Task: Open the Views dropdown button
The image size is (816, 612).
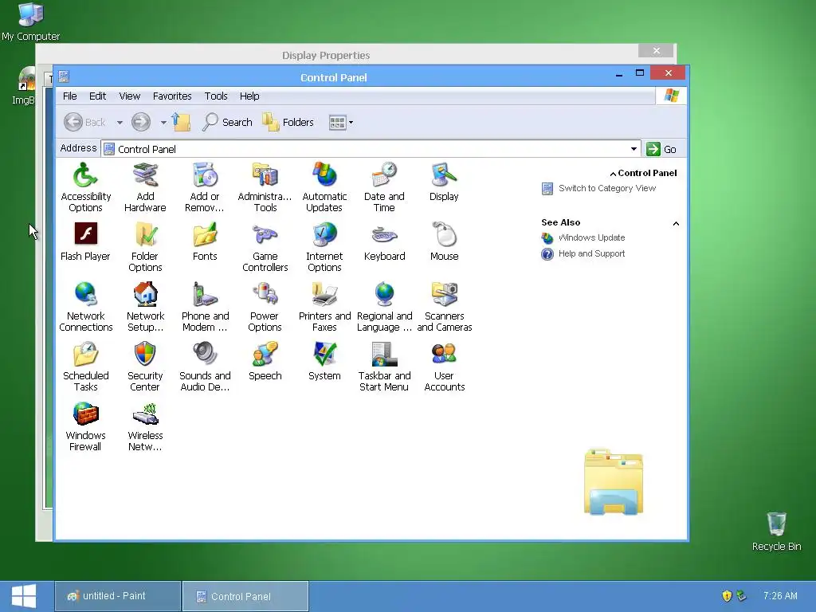Action: click(x=341, y=123)
